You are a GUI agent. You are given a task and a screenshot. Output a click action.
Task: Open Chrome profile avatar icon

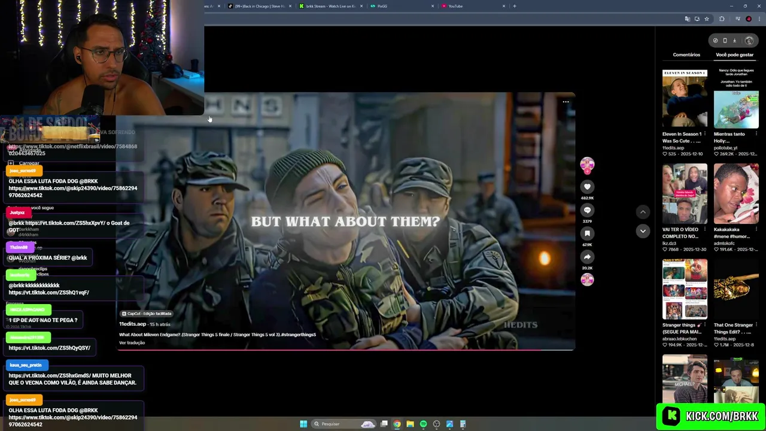748,19
